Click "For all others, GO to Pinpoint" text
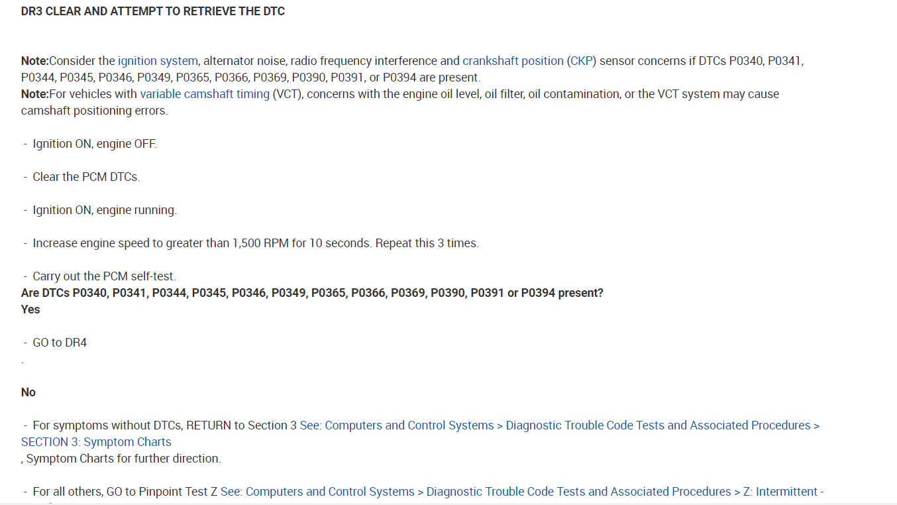 pos(126,492)
